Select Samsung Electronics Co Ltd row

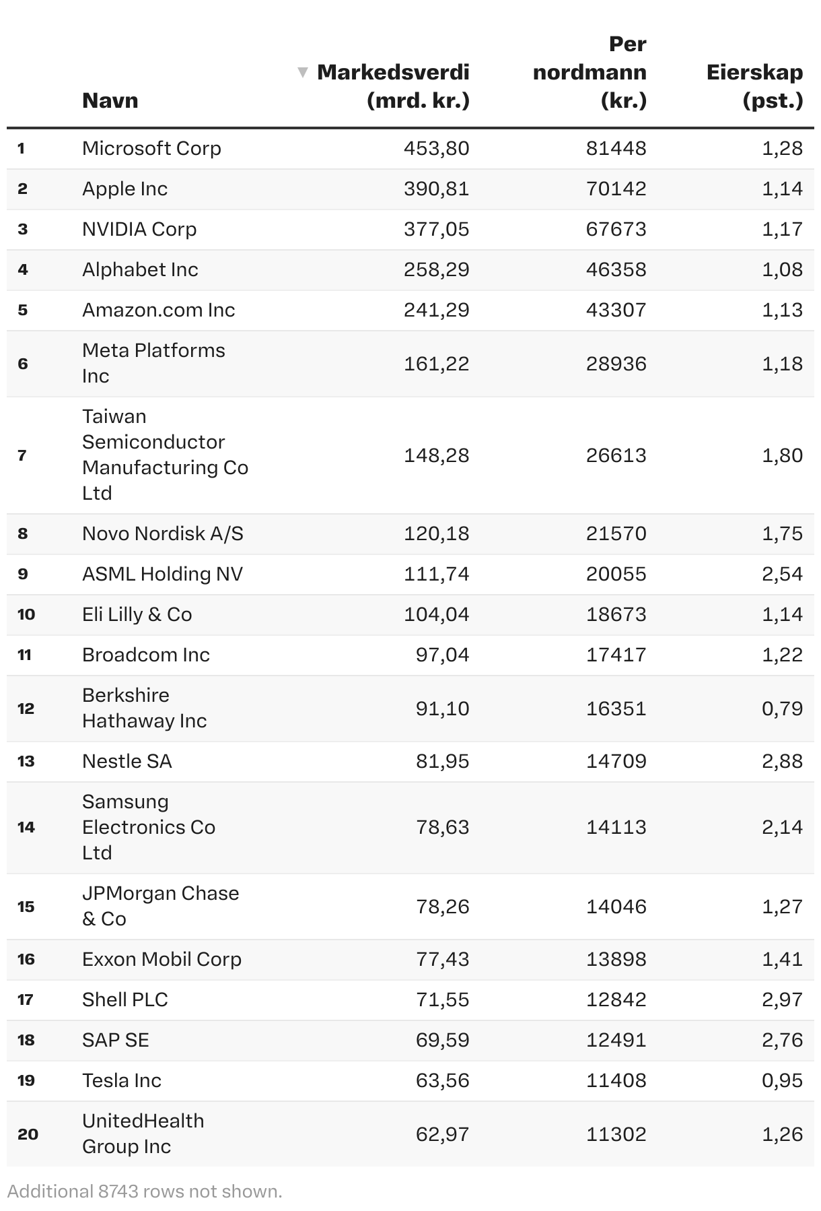tap(148, 827)
